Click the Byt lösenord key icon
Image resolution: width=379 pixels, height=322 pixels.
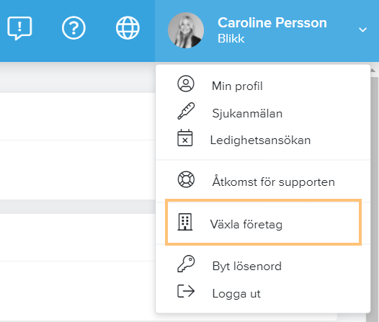[186, 264]
